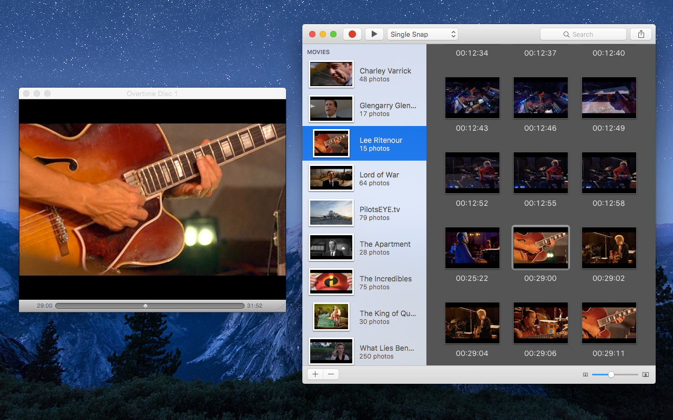Click the small thumbnail size icon
673x420 pixels.
585,375
